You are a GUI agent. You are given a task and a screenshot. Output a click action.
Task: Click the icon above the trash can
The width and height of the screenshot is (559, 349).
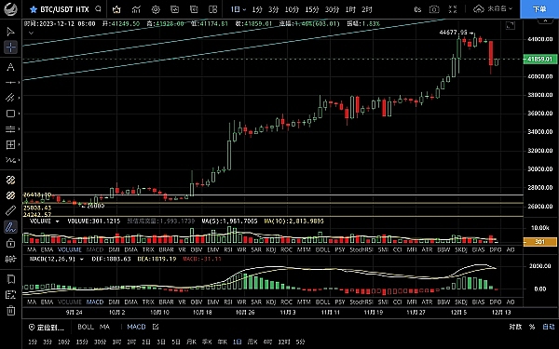pos(10,294)
